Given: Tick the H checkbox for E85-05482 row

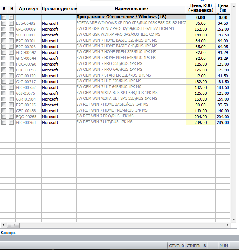Looking at the screenshot, I should [x=12, y=23].
